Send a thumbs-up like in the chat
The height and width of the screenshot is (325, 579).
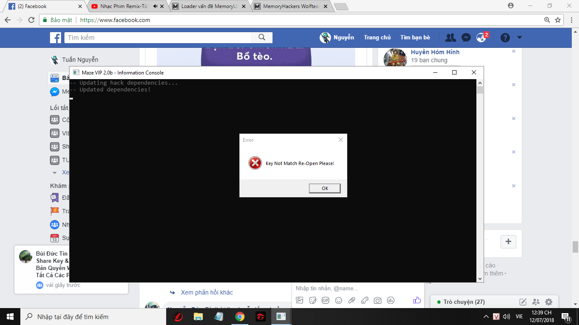click(417, 300)
